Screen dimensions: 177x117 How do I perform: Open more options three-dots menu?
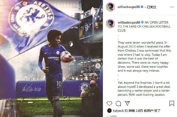(172, 7)
